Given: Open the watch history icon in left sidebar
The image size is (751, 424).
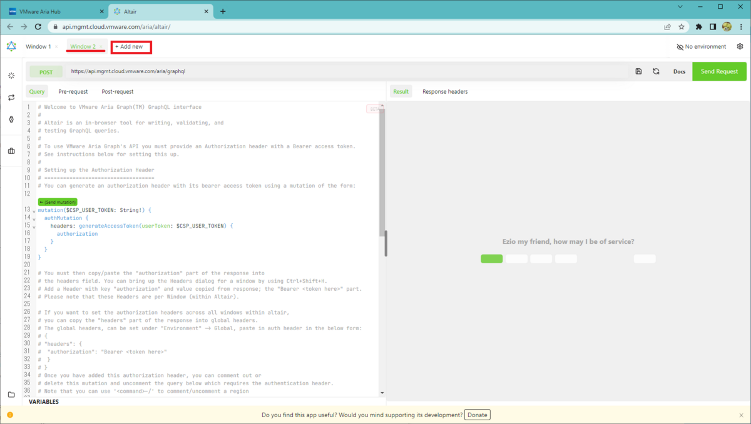Looking at the screenshot, I should 11,119.
